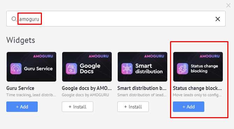The image size is (234, 129).
Task: Clear the amoguru search text
Action: pos(218,19)
